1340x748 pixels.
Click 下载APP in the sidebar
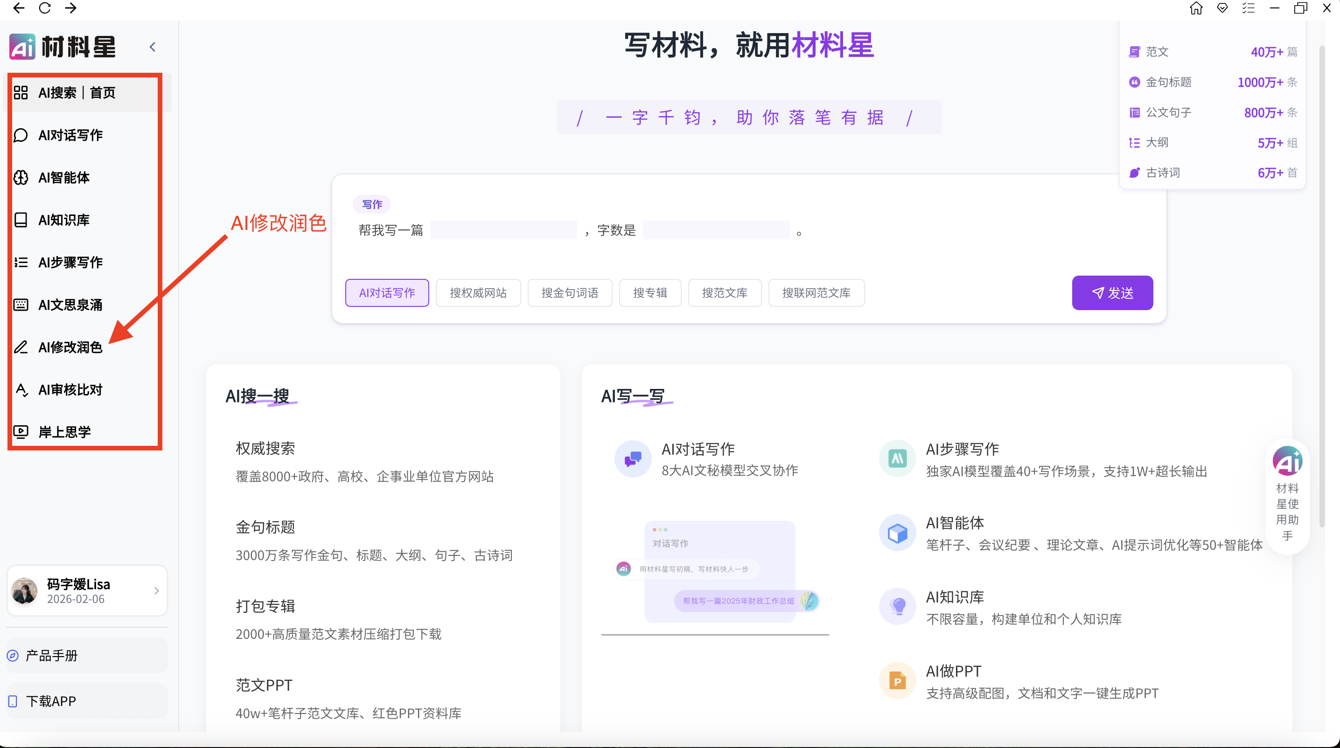(51, 701)
